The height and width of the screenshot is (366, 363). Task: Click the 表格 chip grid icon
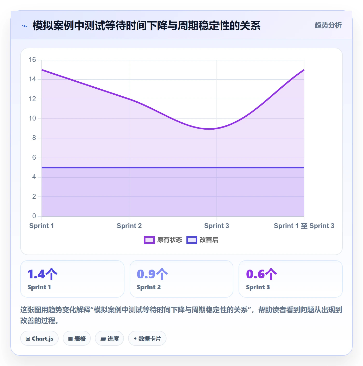pyautogui.click(x=70, y=339)
